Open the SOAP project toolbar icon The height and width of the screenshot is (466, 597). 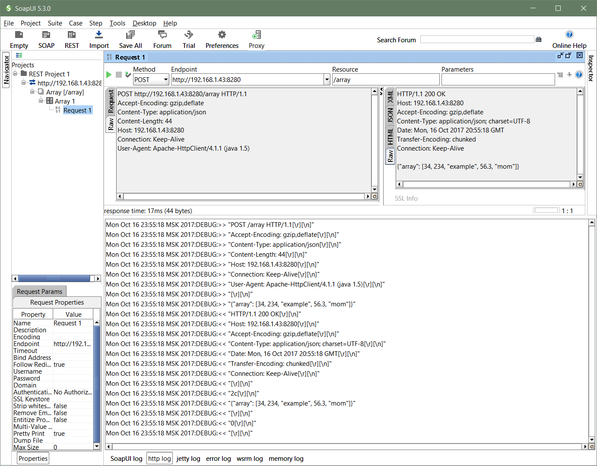pos(46,35)
